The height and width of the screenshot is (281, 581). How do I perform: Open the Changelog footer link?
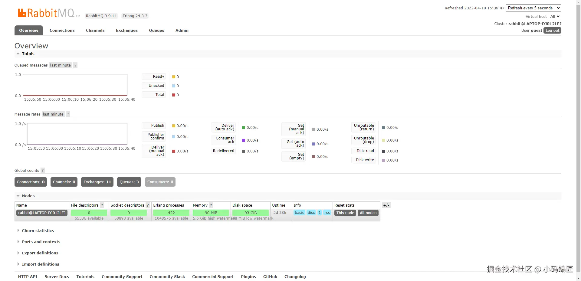point(295,277)
